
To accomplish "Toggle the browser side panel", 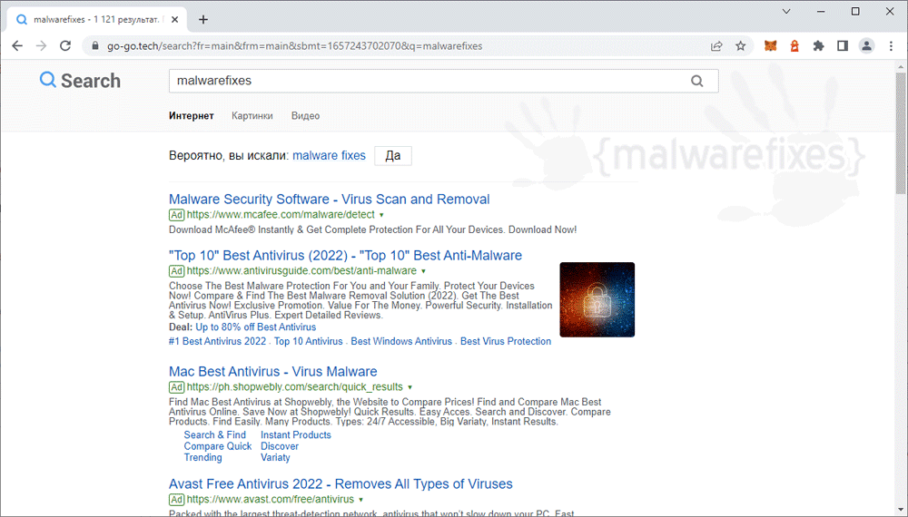I will [843, 46].
